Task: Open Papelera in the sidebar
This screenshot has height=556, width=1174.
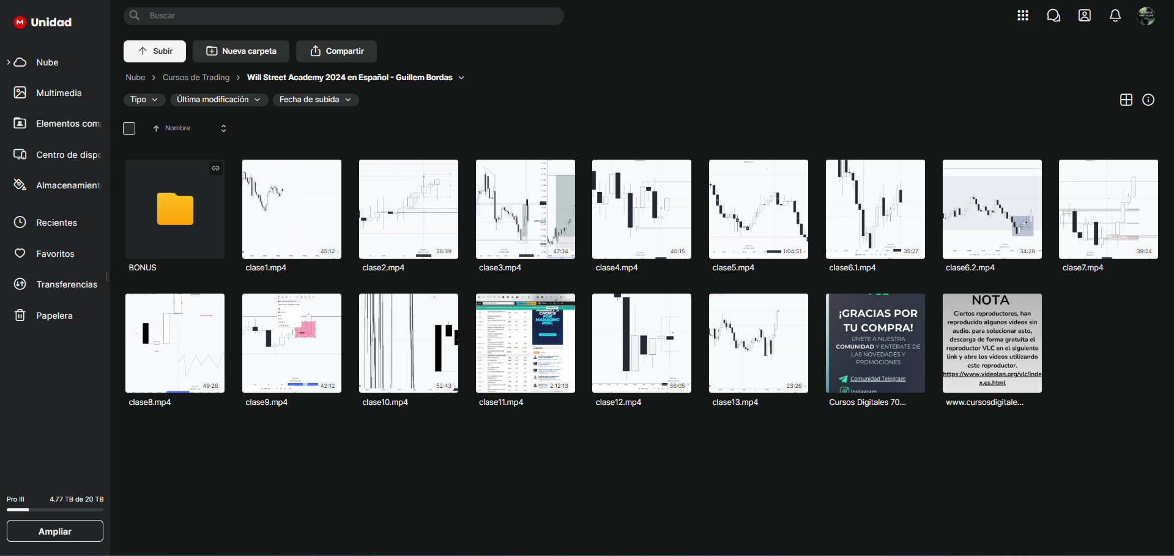Action: point(54,316)
